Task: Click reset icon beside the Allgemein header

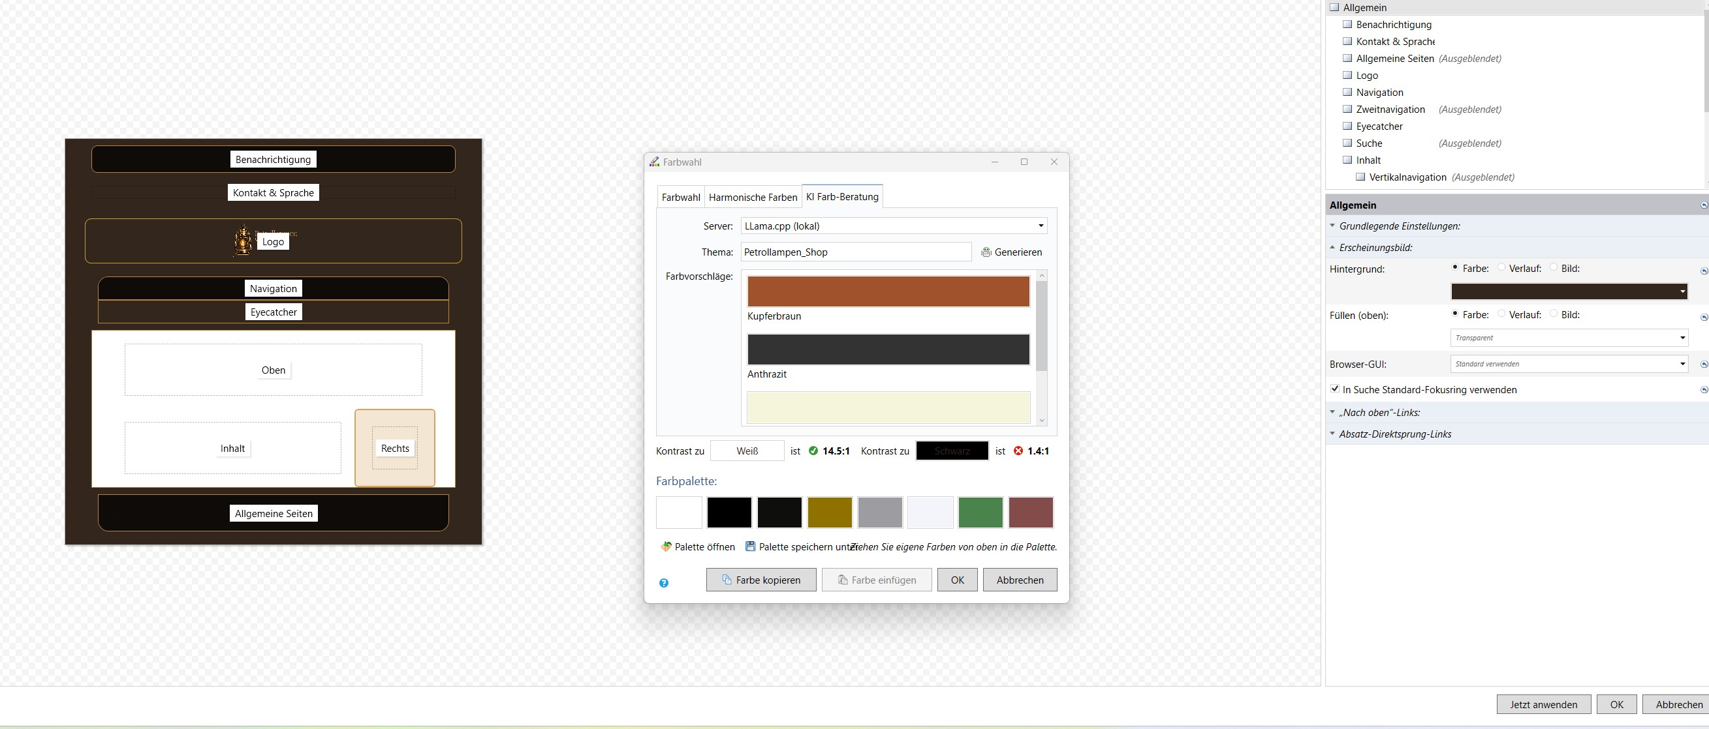Action: pyautogui.click(x=1704, y=205)
